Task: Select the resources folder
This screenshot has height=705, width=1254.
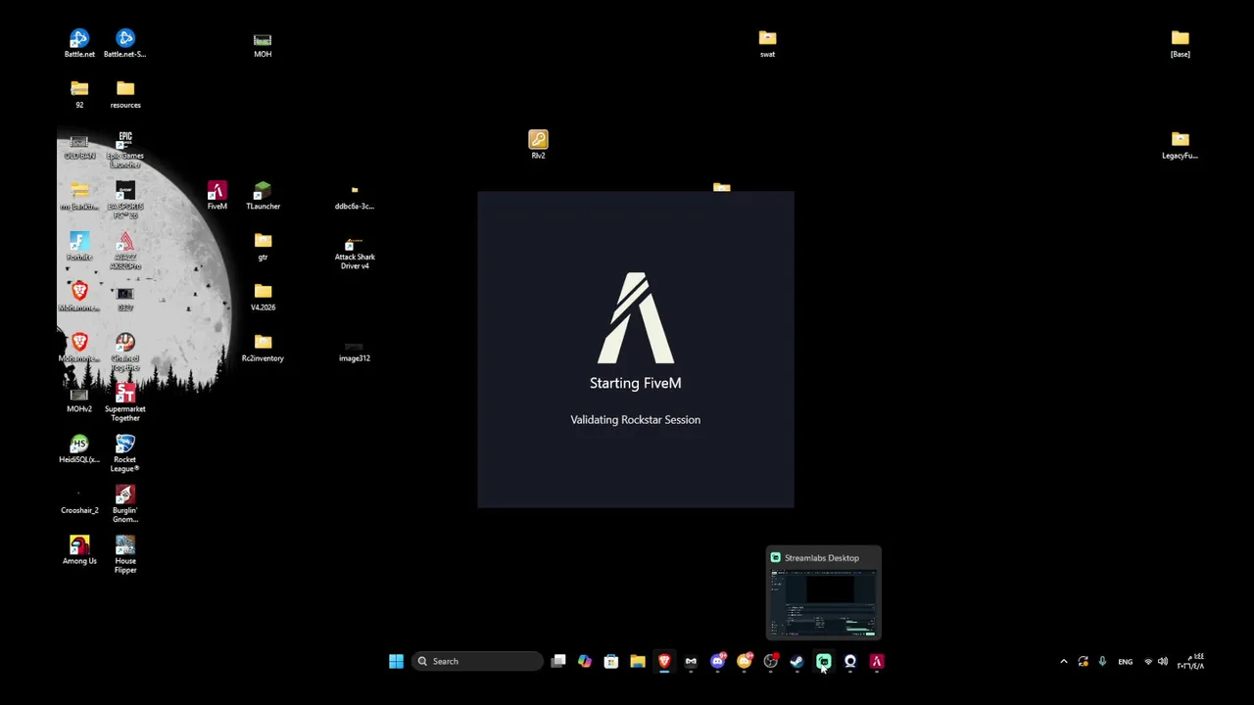Action: click(x=125, y=94)
